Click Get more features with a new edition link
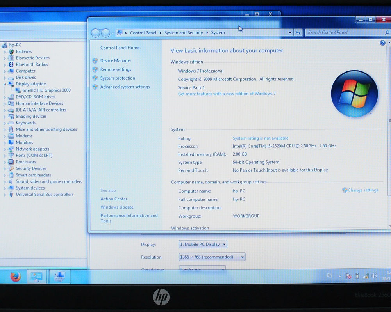 click(x=227, y=94)
